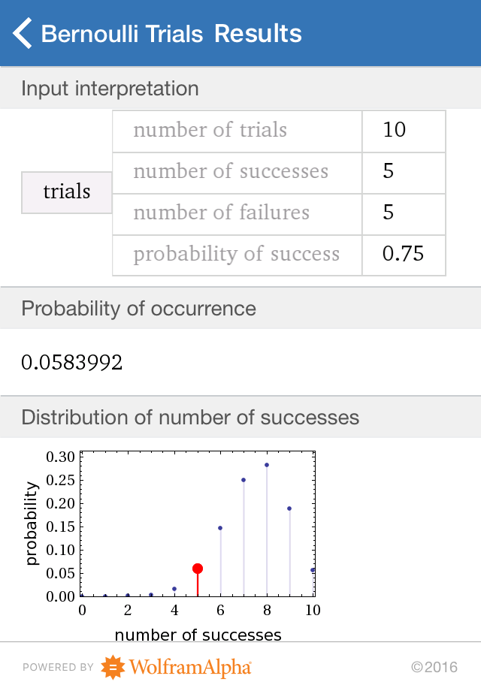
Task: Select the number of failures row label
Action: pyautogui.click(x=221, y=213)
